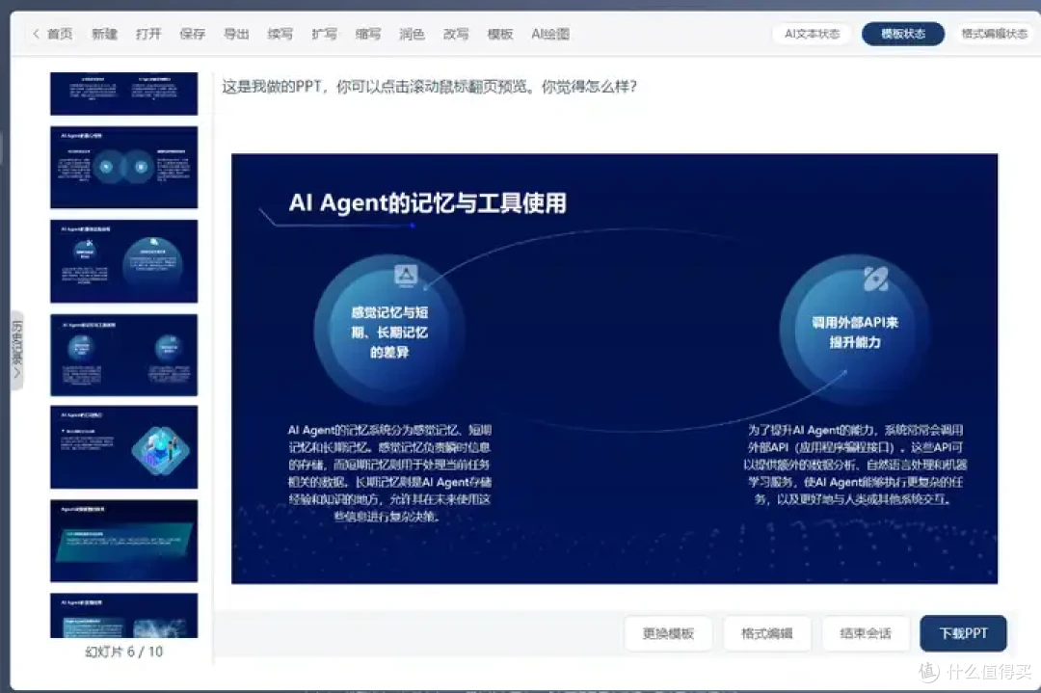
Task: Select the 缩写 condense command
Action: pyautogui.click(x=368, y=34)
